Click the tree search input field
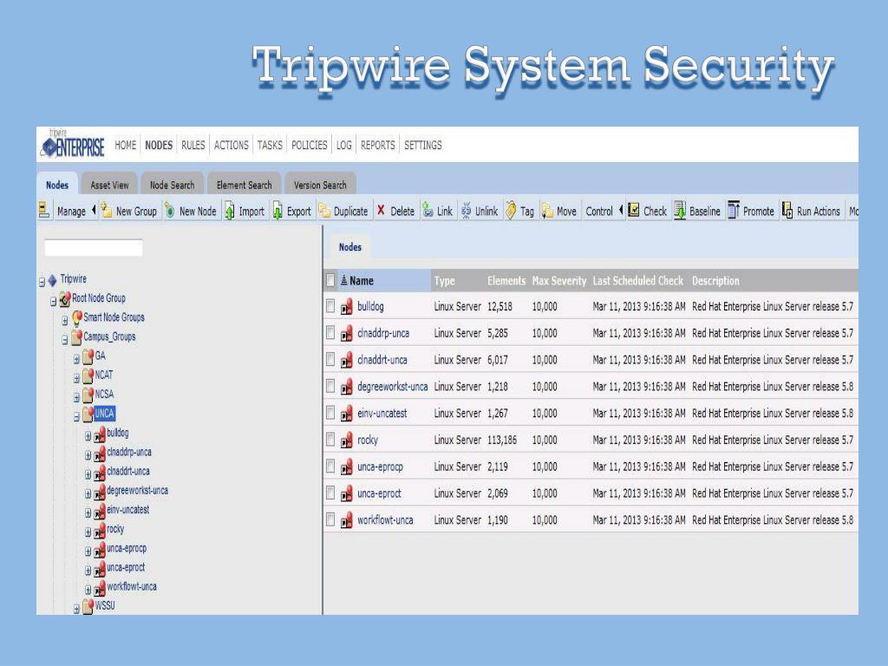The height and width of the screenshot is (666, 888). 94,247
